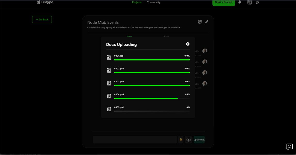Click the C005.psd file name

point(119,107)
